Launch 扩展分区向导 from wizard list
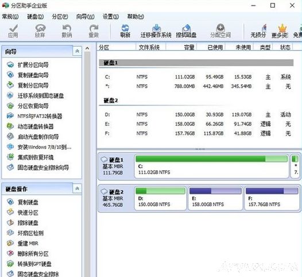This screenshot has height=277, width=302. pos(33,65)
